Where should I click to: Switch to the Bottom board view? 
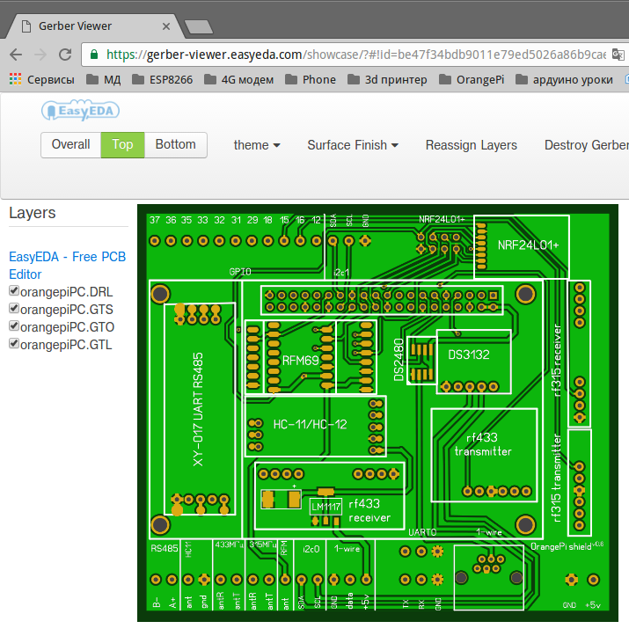click(175, 144)
